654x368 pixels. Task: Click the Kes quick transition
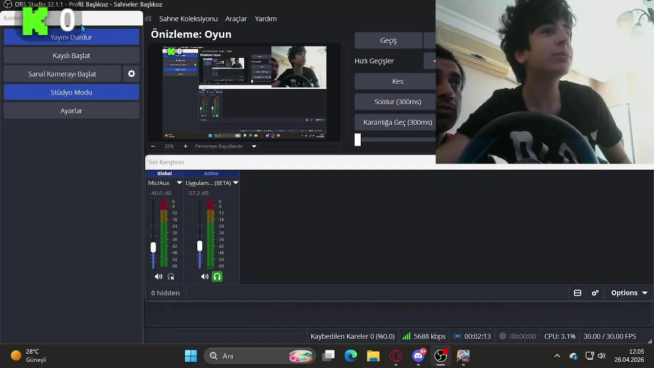395,81
